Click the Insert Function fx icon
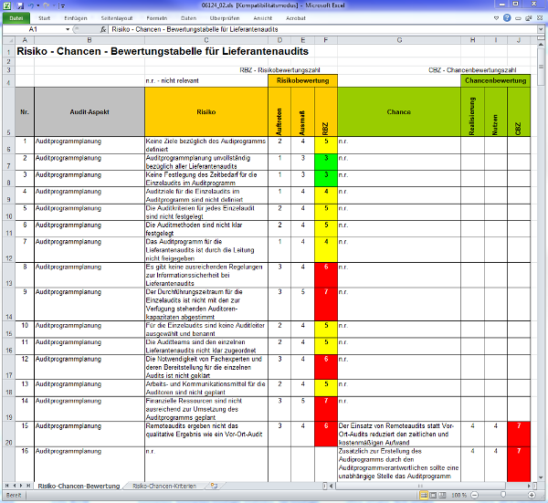 tap(103, 29)
